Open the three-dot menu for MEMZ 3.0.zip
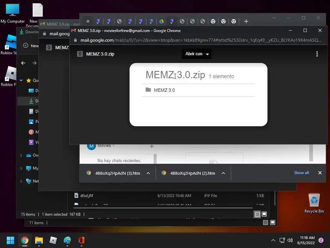330x248 pixels. point(317,54)
